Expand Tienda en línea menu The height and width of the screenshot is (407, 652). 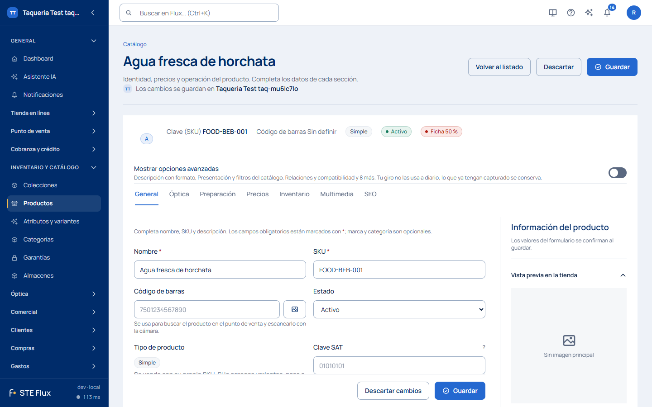coord(54,113)
